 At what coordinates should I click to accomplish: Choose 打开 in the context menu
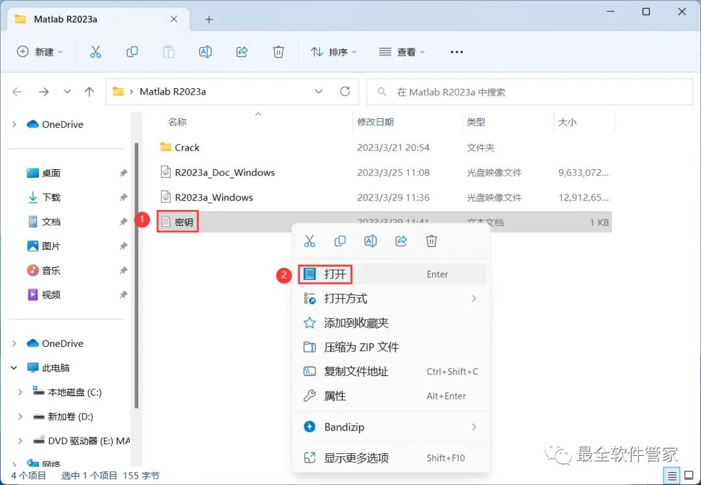391,274
